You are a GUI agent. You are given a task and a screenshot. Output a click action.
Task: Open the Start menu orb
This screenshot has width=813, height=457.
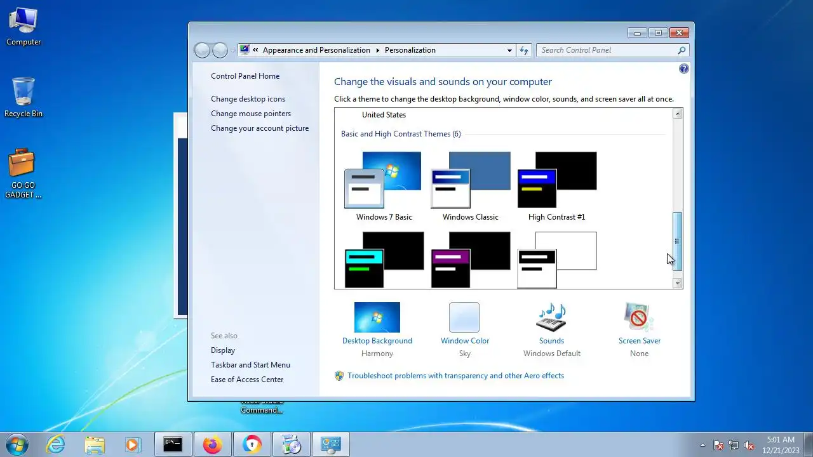pyautogui.click(x=17, y=444)
